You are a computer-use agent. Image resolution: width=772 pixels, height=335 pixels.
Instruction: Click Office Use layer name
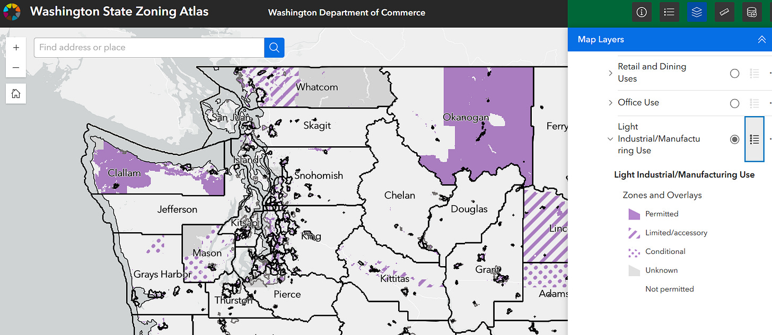pos(638,103)
